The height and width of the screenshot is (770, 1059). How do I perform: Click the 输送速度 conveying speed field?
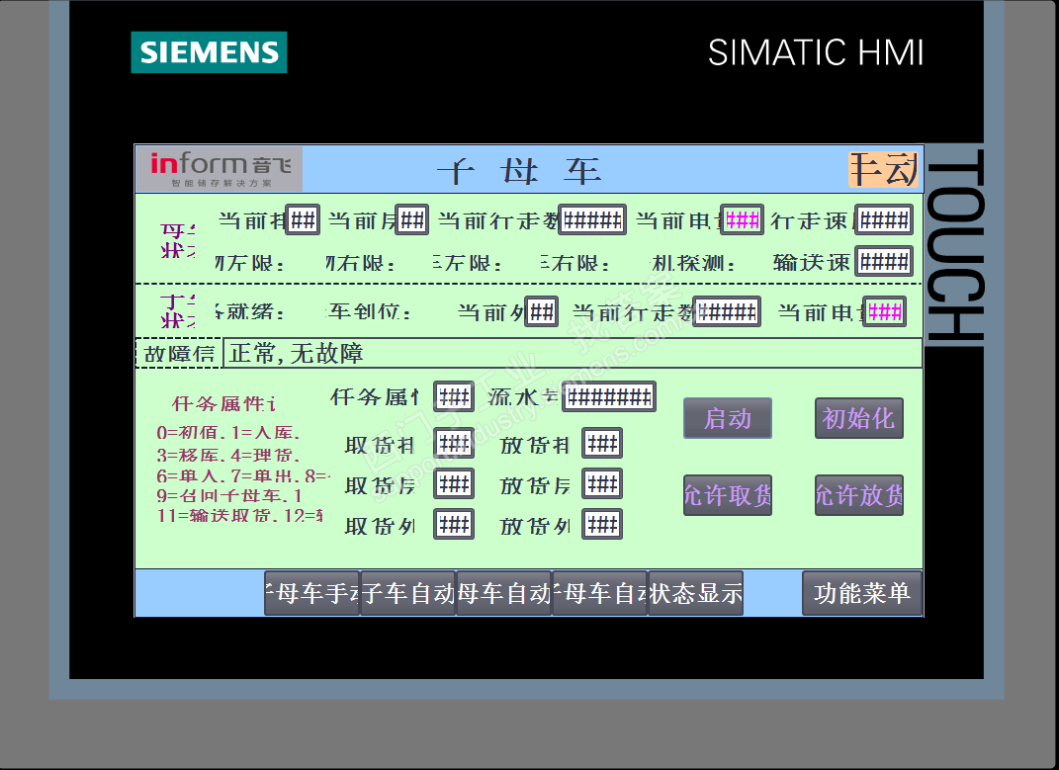(884, 261)
